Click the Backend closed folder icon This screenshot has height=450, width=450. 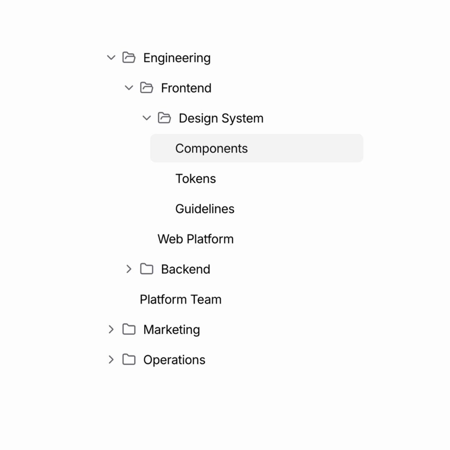coord(146,269)
